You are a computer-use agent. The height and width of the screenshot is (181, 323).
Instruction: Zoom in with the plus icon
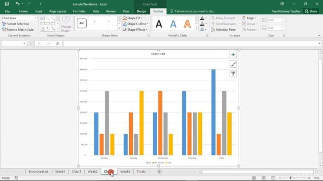[x=309, y=178]
